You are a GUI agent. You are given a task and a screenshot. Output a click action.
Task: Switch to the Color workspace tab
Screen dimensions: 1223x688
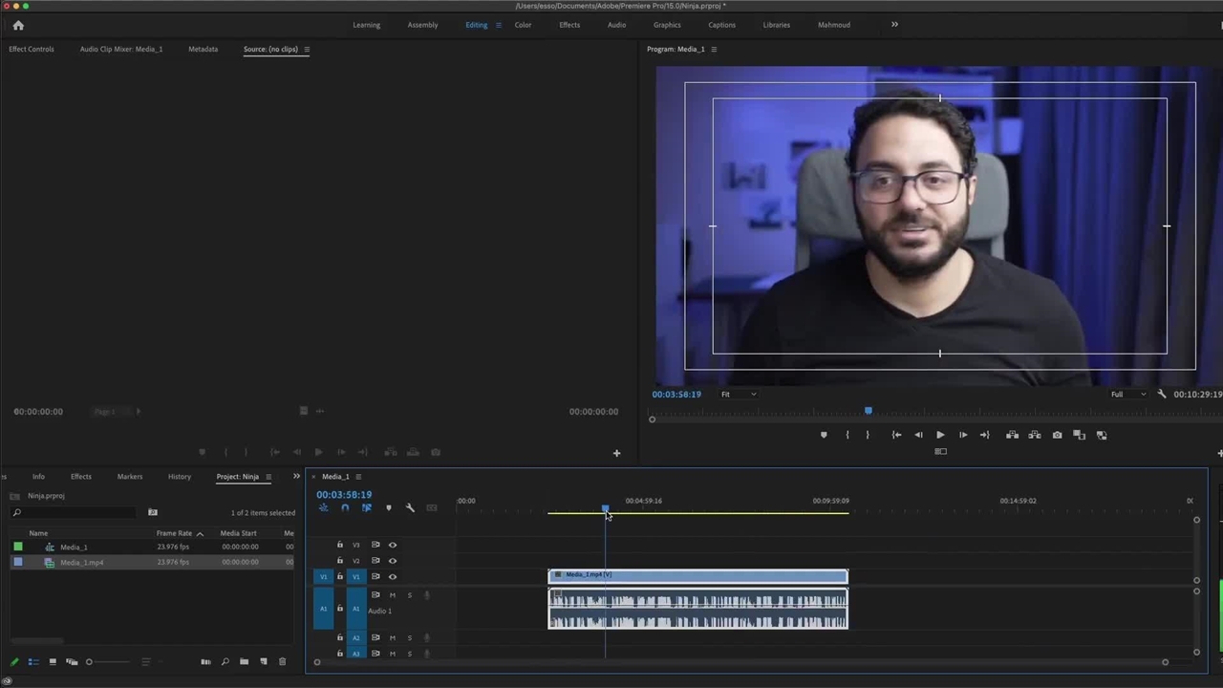pos(523,25)
